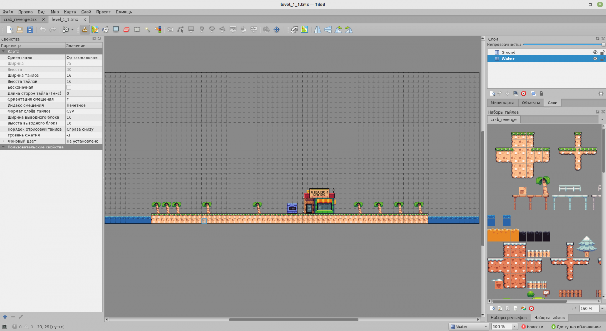The height and width of the screenshot is (331, 606).
Task: Enable the Бесконечная (Infinite) map checkbox
Action: (69, 87)
